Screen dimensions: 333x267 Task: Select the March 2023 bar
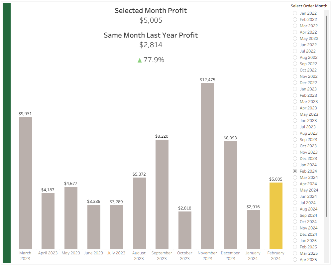point(26,183)
